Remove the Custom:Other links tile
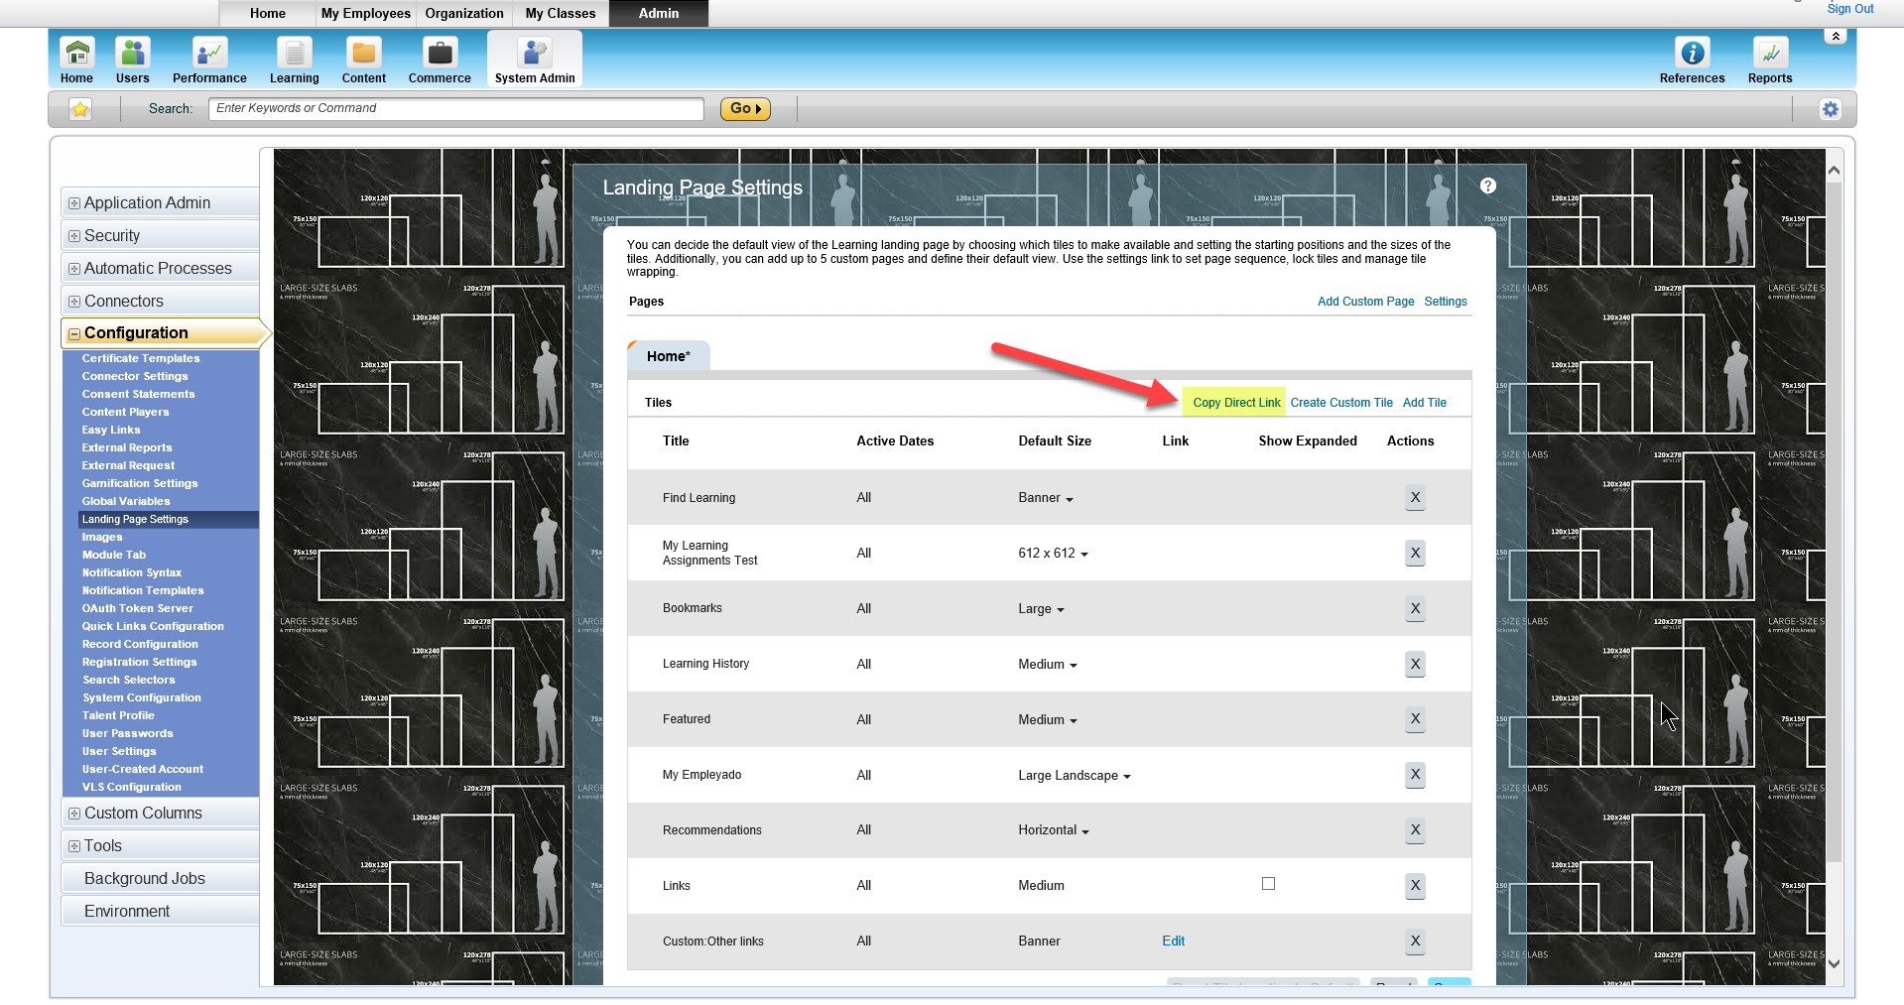1904x1005 pixels. tap(1415, 942)
